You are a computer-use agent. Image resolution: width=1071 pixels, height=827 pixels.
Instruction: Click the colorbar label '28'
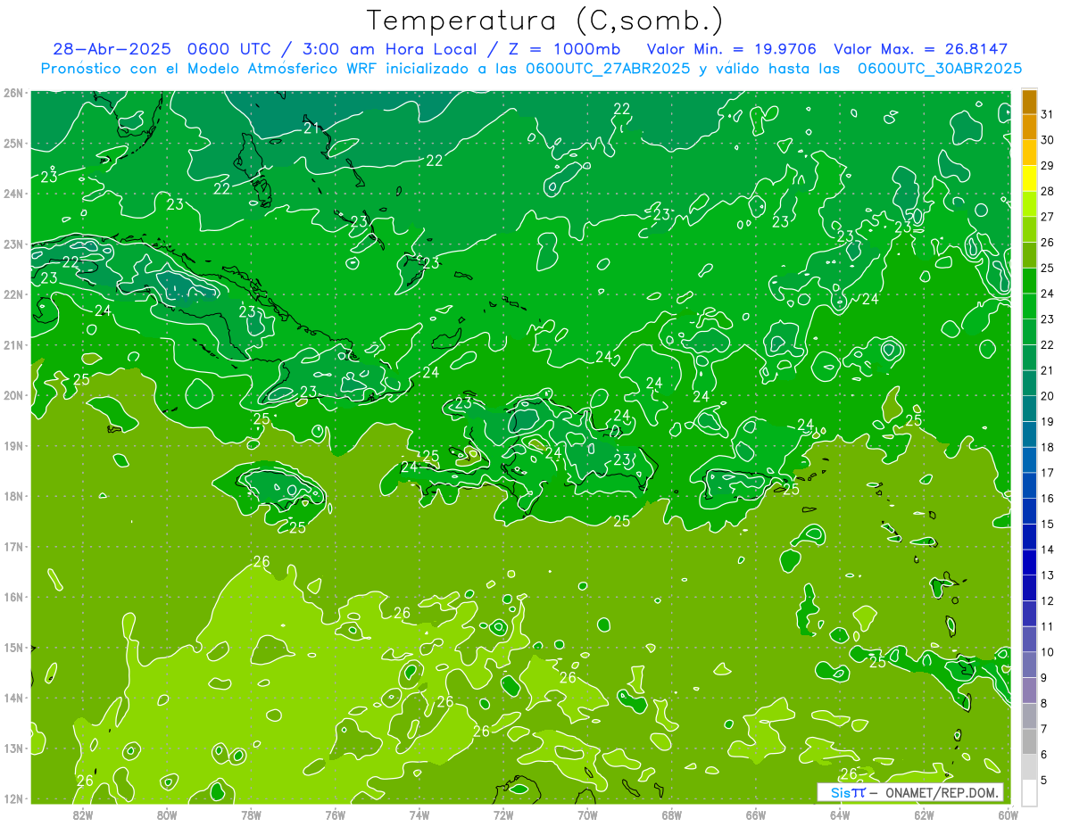[1047, 191]
